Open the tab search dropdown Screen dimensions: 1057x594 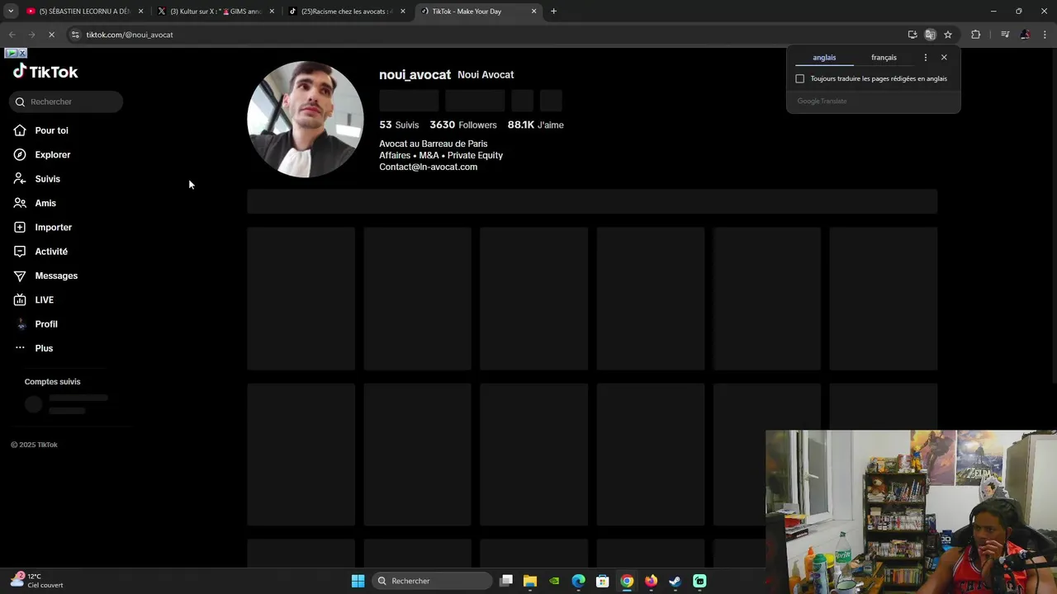(10, 12)
